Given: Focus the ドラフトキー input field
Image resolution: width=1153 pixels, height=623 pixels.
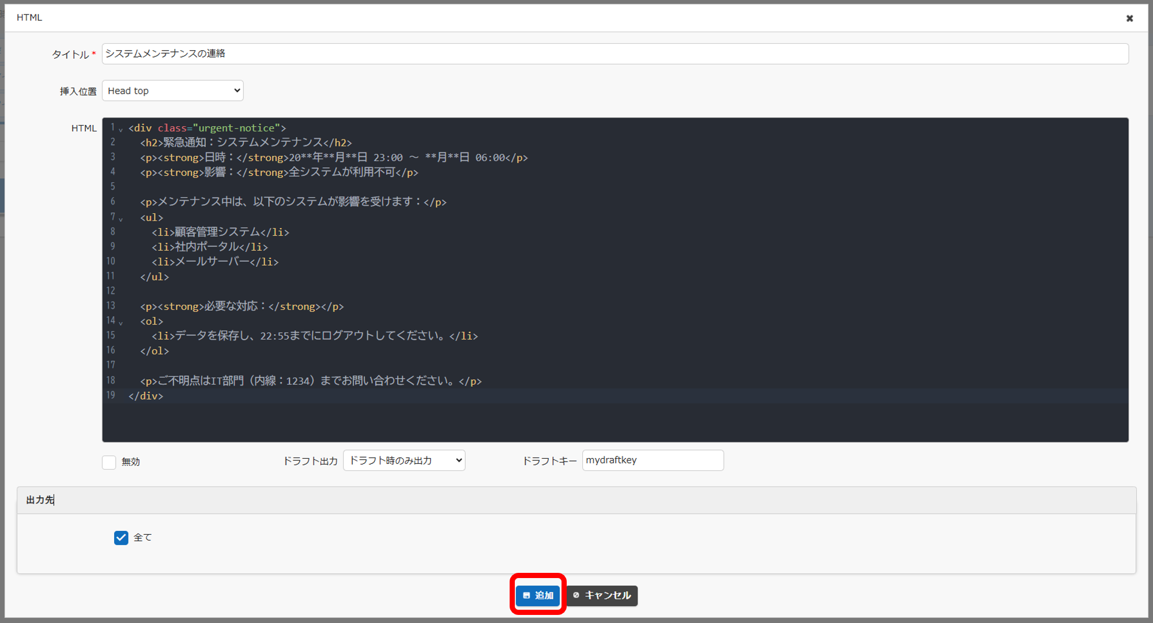Looking at the screenshot, I should click(x=653, y=460).
